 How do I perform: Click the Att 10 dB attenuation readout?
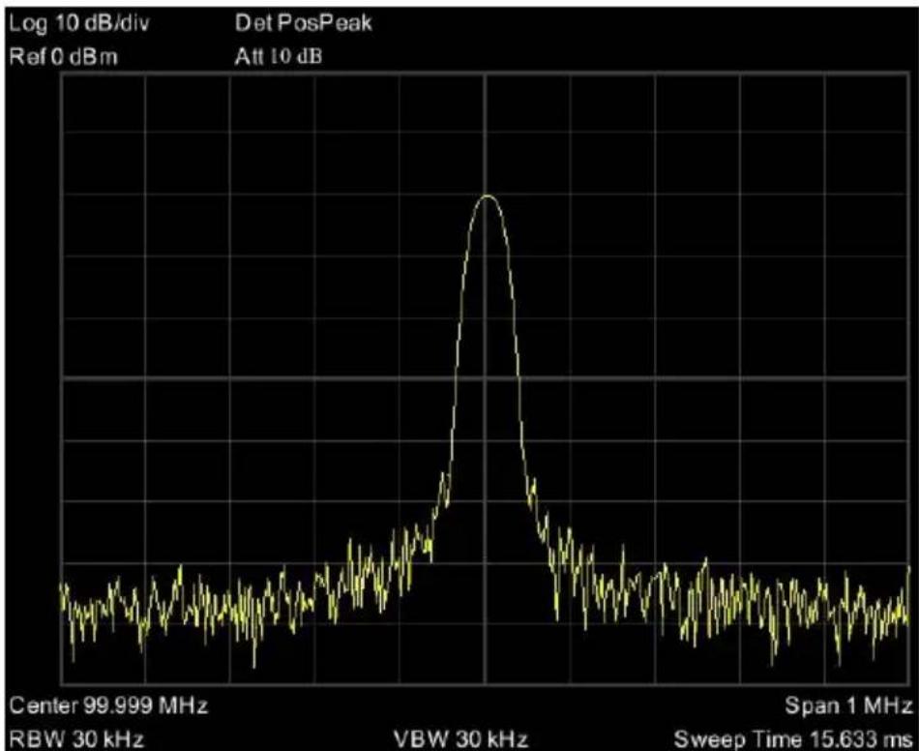(x=278, y=57)
